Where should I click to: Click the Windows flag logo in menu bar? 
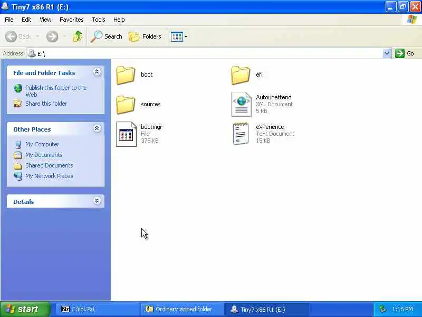[x=412, y=20]
